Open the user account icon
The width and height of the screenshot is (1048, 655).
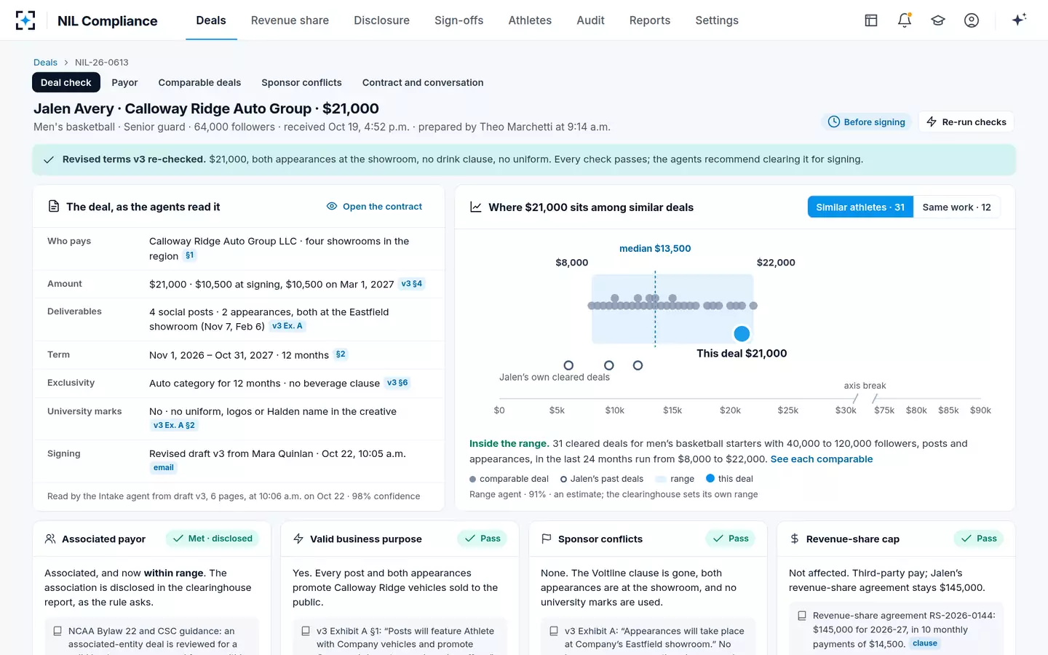point(972,20)
